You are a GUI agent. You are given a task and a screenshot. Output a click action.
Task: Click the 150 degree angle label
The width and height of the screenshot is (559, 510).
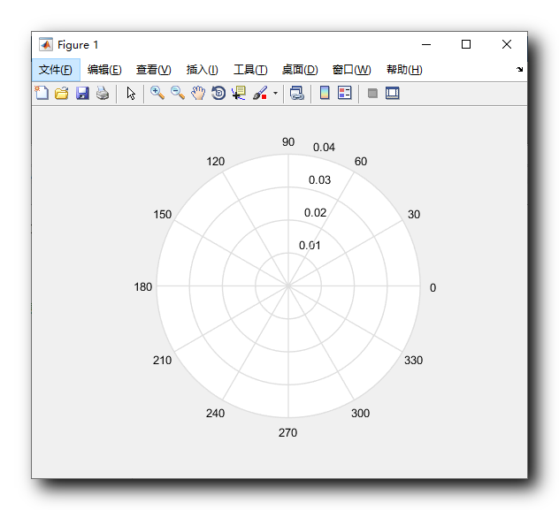point(162,215)
